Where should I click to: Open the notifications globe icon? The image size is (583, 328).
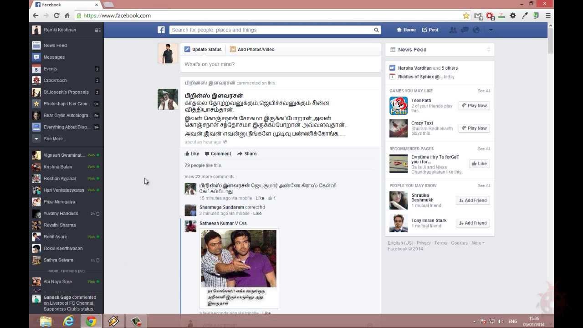(476, 30)
